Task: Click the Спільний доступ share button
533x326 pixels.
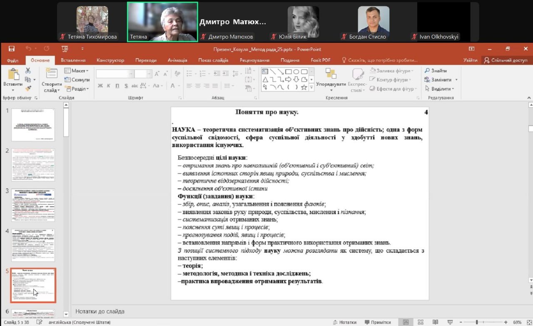Action: pyautogui.click(x=506, y=60)
